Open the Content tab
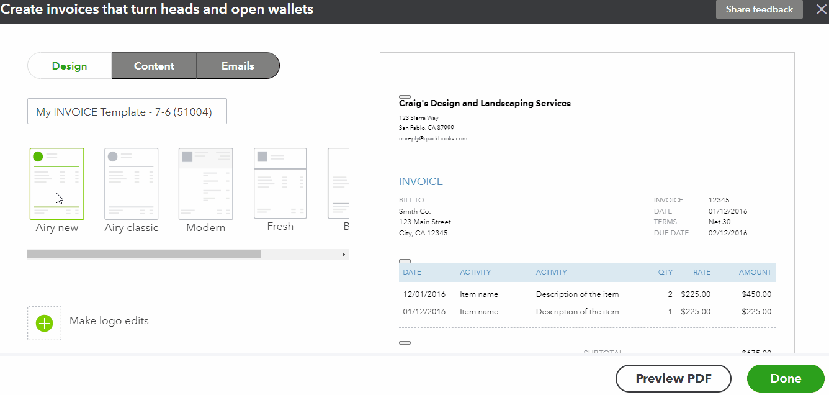Screen dimensions: 829x395 [x=154, y=66]
